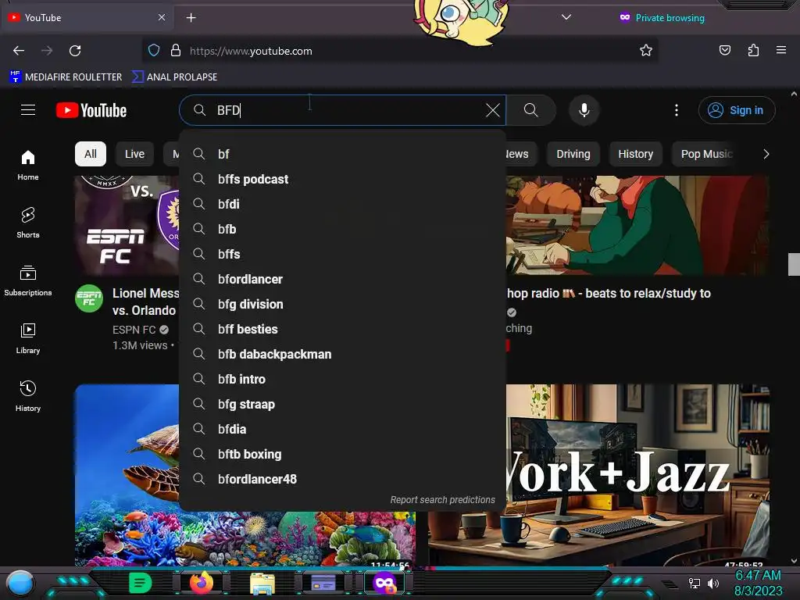Open the MEDIAFIRE ROULETTER bookmark
Viewport: 800px width, 600px height.
(66, 77)
